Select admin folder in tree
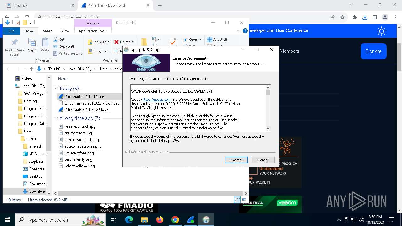 click(32, 139)
